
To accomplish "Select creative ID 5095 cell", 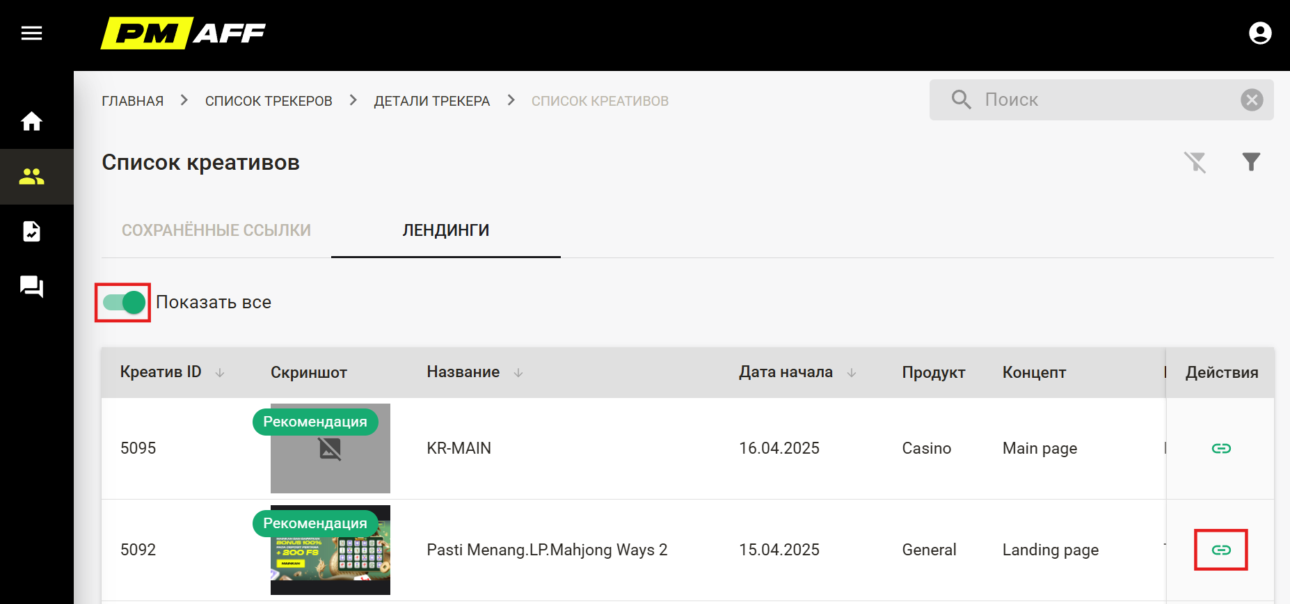I will (138, 448).
